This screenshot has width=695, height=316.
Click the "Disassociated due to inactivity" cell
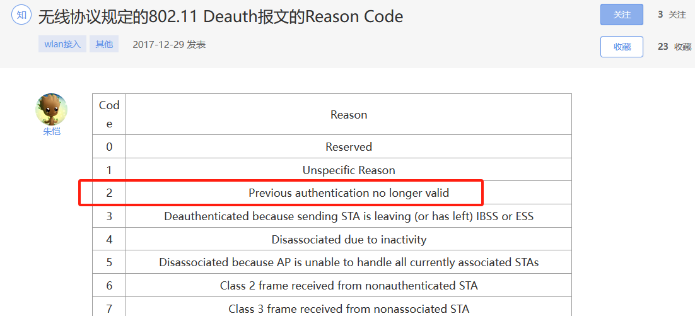pyautogui.click(x=349, y=240)
